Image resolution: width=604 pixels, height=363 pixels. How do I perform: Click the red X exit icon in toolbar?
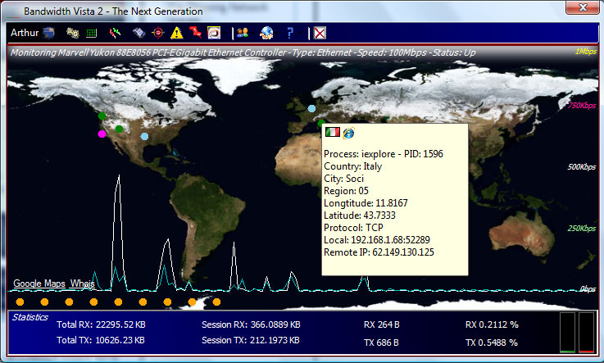click(x=320, y=33)
